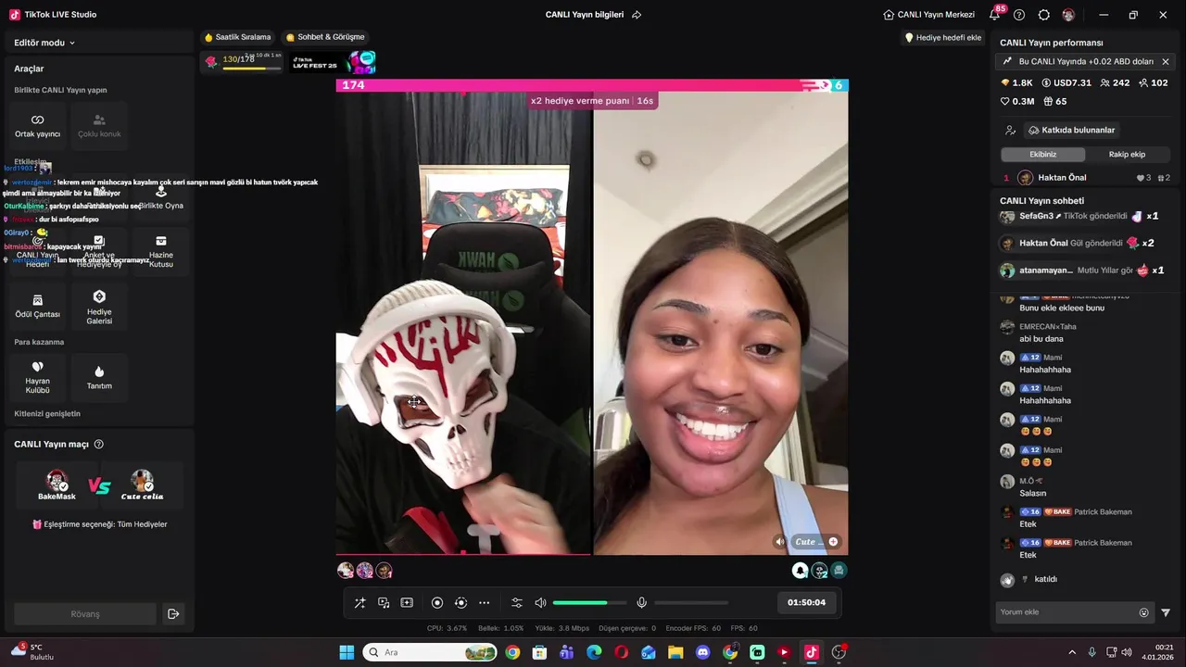Click the contributors person icon left of Katkıda bulunanlar
The height and width of the screenshot is (667, 1186).
1010,131
